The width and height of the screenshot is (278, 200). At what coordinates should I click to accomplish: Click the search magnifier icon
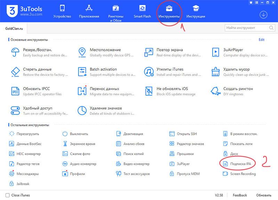(x=271, y=28)
